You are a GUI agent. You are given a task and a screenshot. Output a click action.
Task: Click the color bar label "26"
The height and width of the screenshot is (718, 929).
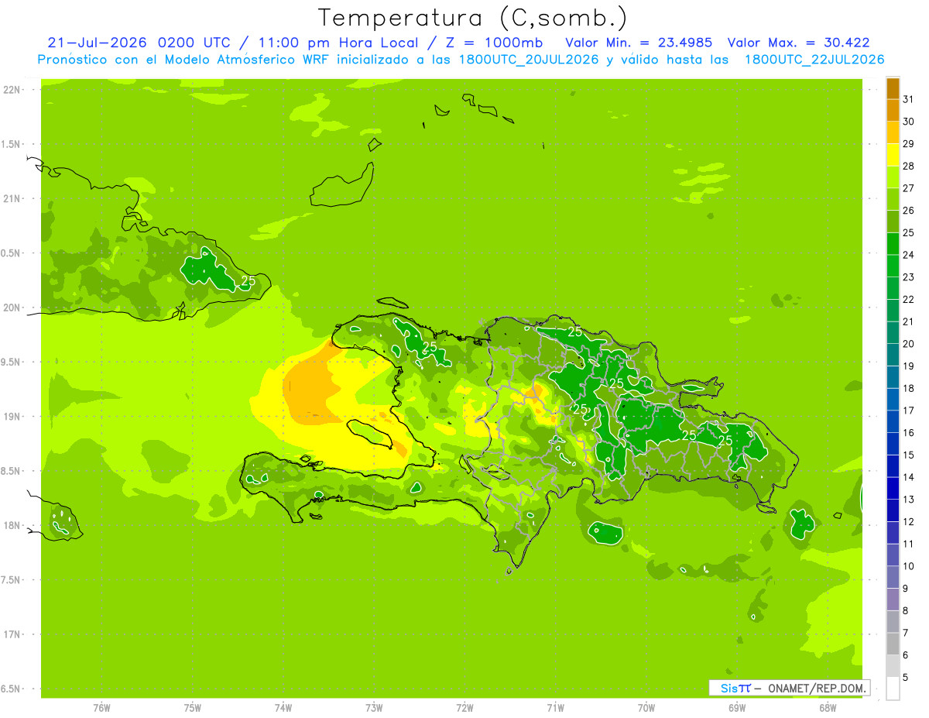pos(908,211)
